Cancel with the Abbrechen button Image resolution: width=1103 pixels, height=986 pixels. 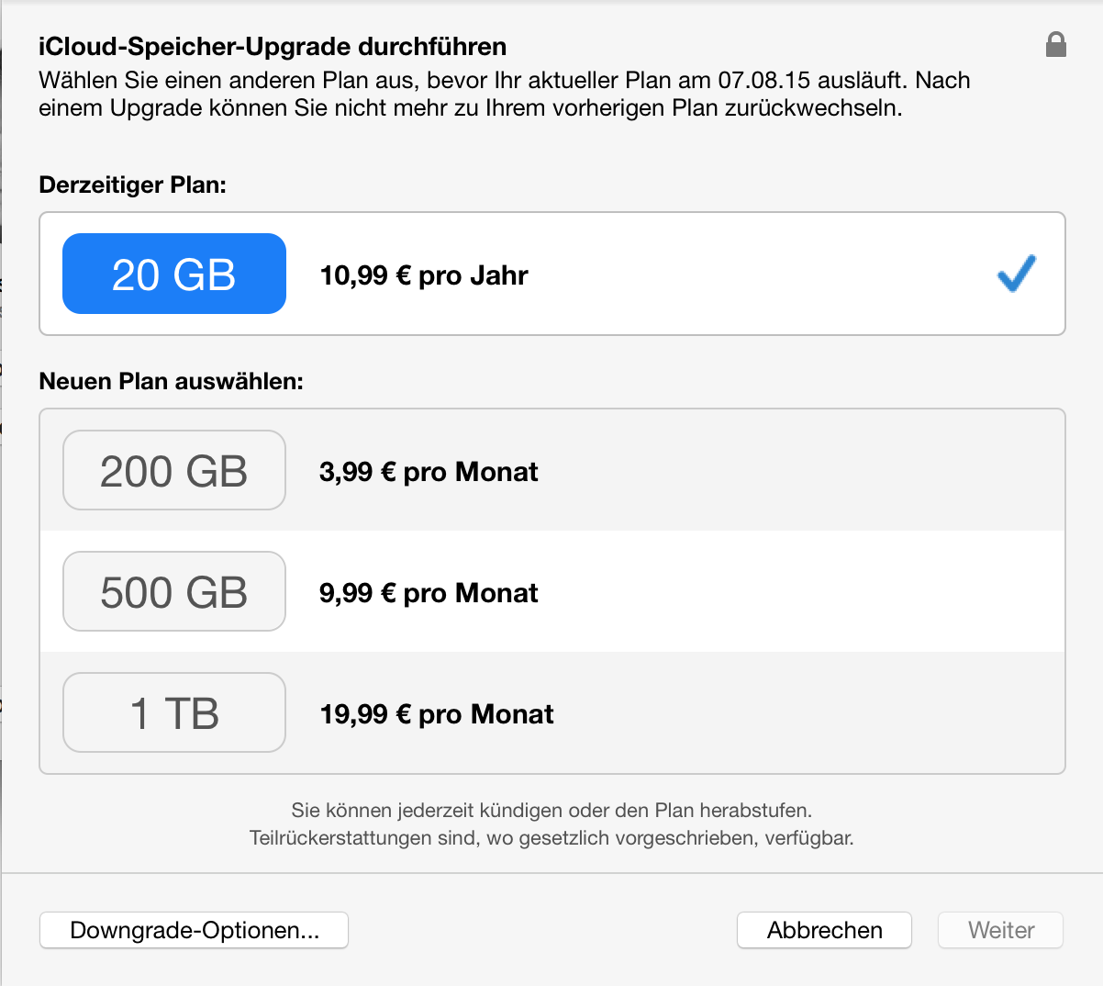[824, 930]
